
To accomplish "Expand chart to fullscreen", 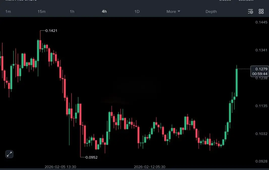I will [9, 154].
